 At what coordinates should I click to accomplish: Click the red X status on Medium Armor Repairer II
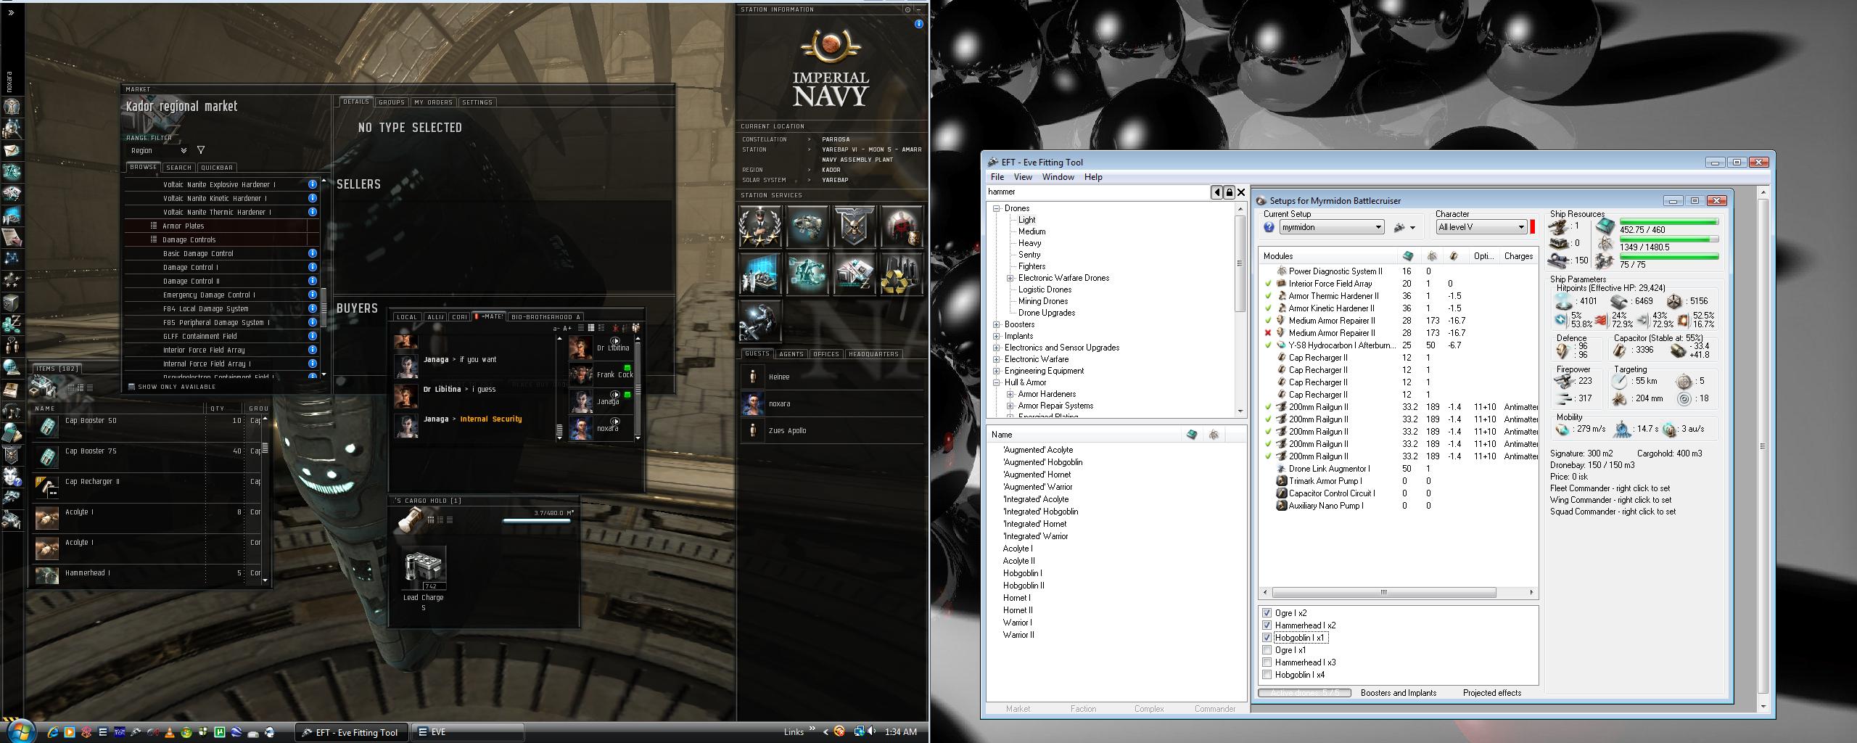(x=1268, y=333)
